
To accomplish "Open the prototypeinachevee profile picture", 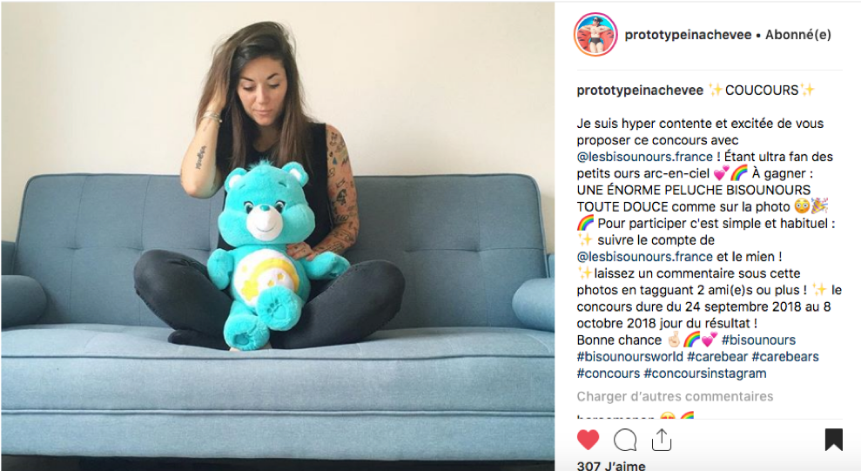I will tap(595, 35).
